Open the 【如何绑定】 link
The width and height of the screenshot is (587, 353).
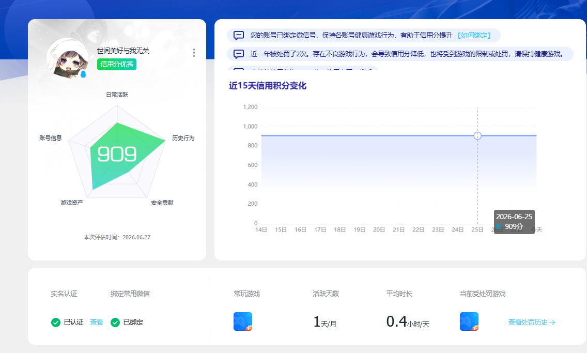[474, 35]
